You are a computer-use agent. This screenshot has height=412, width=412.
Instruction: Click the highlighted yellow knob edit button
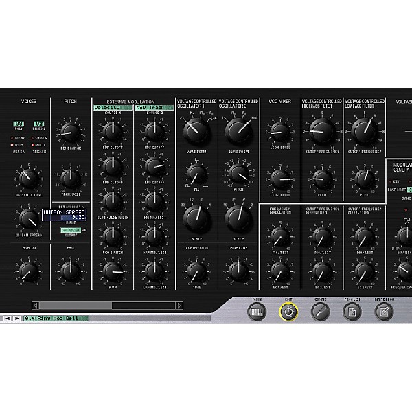(x=288, y=310)
